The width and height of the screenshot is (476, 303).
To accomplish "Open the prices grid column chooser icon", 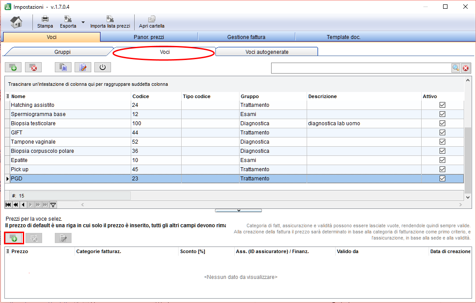I will [x=7, y=251].
